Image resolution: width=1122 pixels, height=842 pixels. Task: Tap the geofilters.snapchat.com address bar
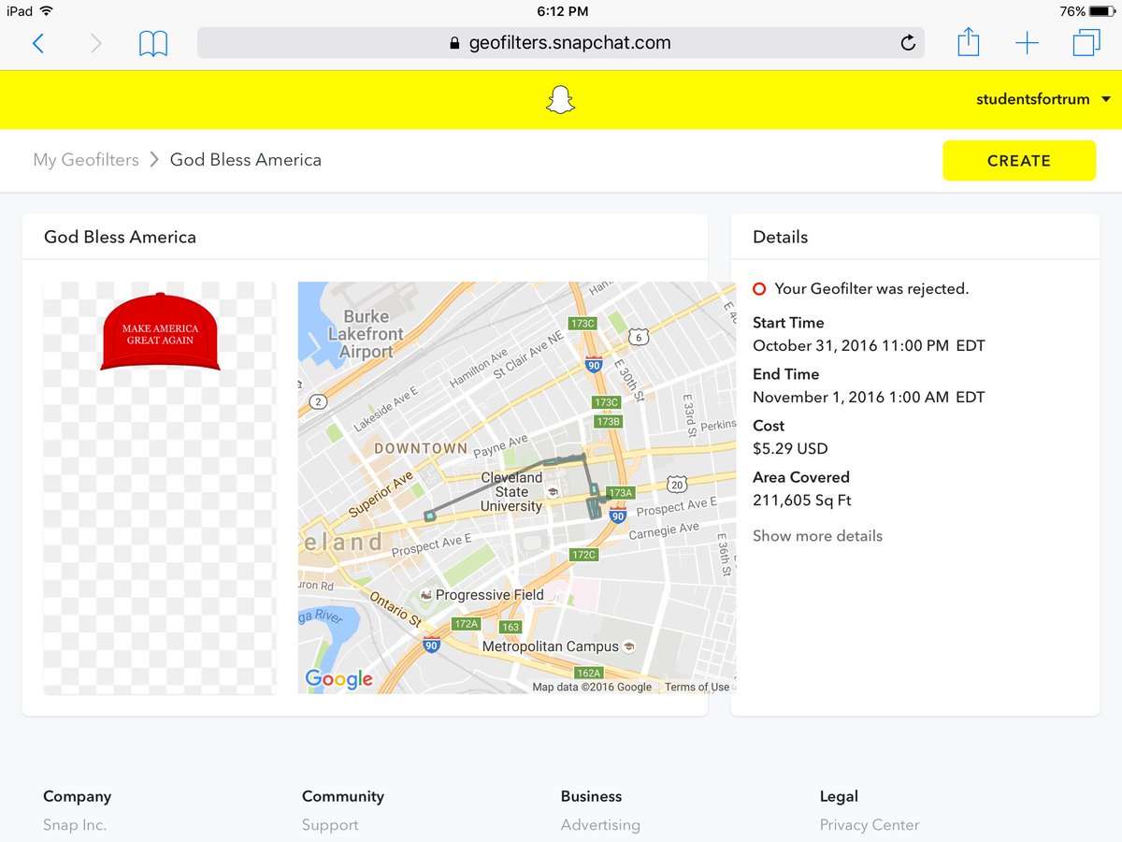(x=560, y=43)
